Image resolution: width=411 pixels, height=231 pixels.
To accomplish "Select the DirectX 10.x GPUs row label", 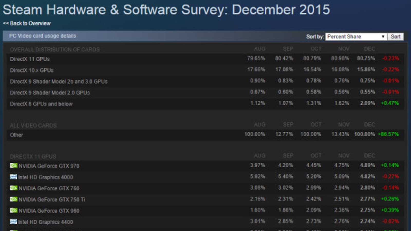I will pos(32,70).
